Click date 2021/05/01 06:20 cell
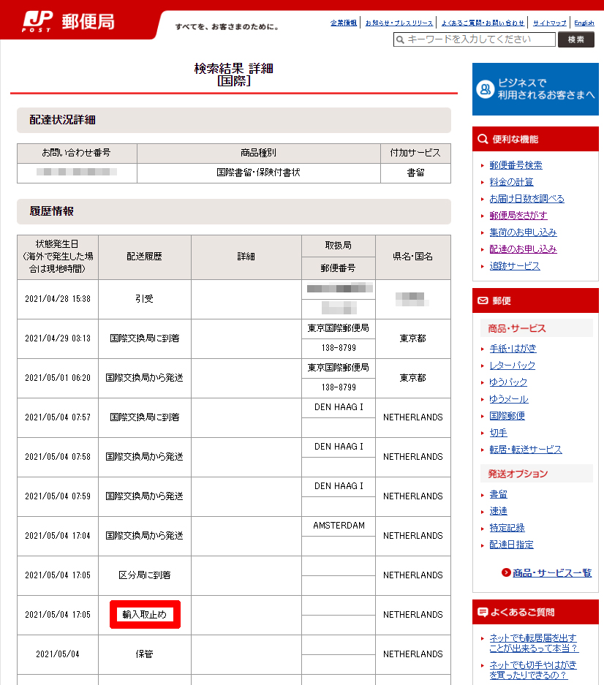 point(58,377)
